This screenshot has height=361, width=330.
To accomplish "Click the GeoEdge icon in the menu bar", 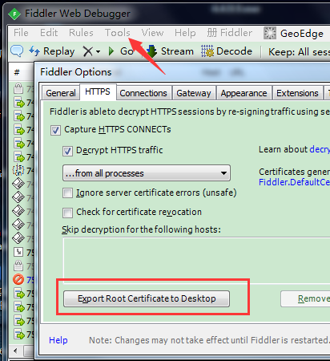I will point(270,33).
